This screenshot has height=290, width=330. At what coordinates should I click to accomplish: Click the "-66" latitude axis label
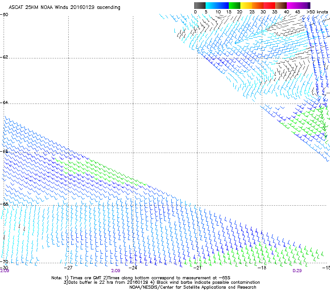[4, 152]
